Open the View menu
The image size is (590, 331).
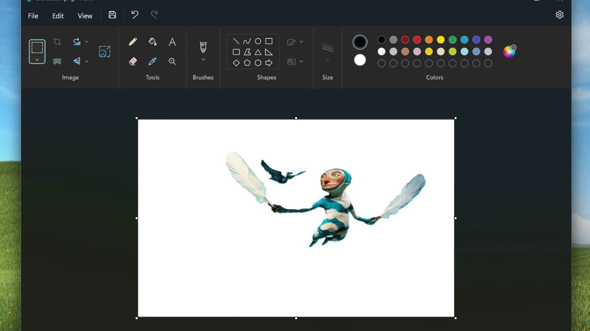(85, 16)
